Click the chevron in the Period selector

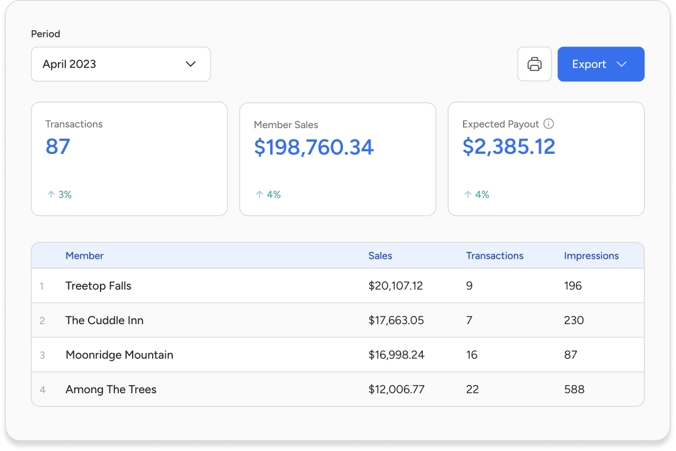point(191,64)
